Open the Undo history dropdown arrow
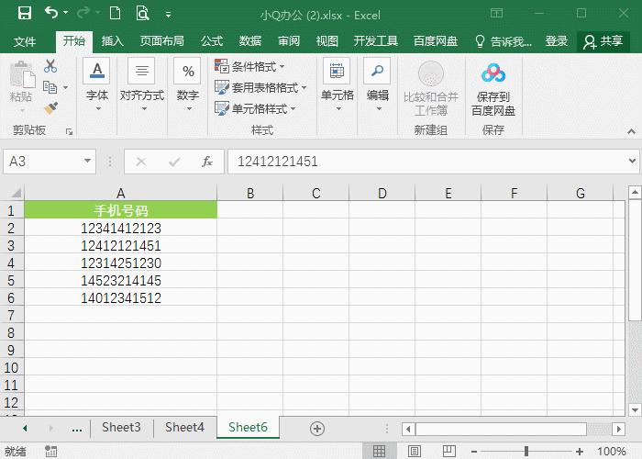 pos(65,13)
